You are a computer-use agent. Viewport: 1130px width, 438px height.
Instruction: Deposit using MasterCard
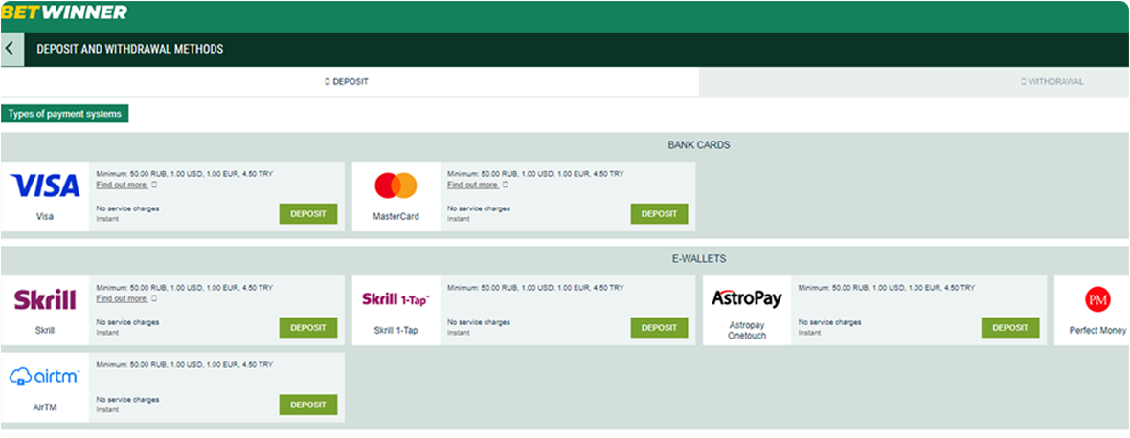pyautogui.click(x=660, y=213)
